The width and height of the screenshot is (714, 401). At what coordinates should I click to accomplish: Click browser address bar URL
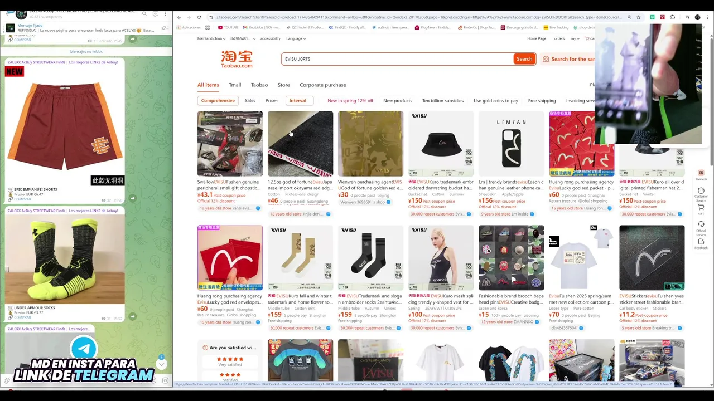418,17
